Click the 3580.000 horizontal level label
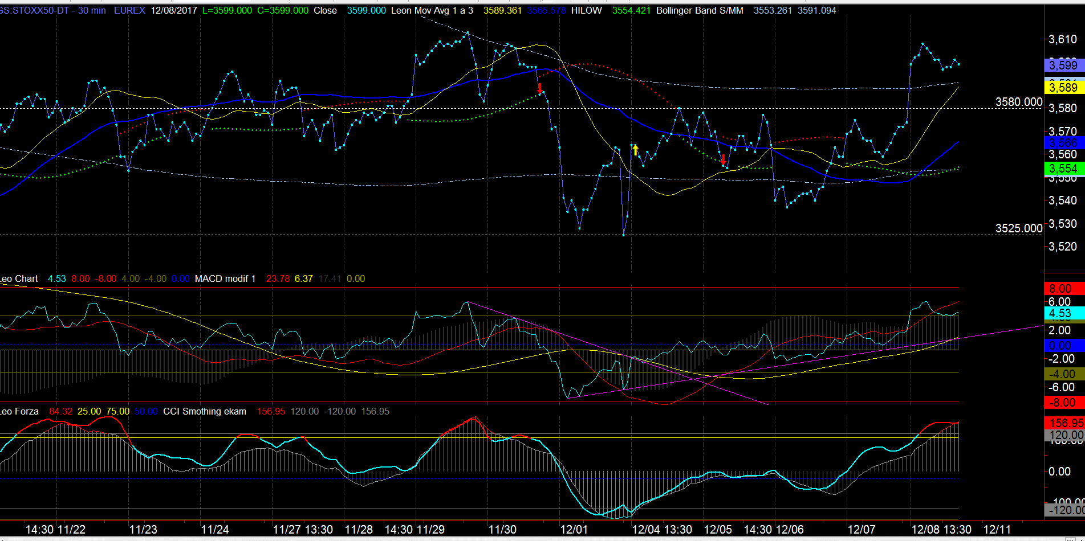 (x=1019, y=102)
